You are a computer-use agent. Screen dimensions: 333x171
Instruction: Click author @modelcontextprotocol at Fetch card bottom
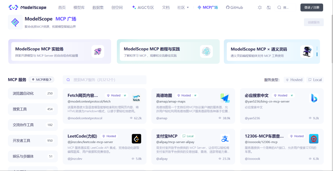[x=85, y=118]
